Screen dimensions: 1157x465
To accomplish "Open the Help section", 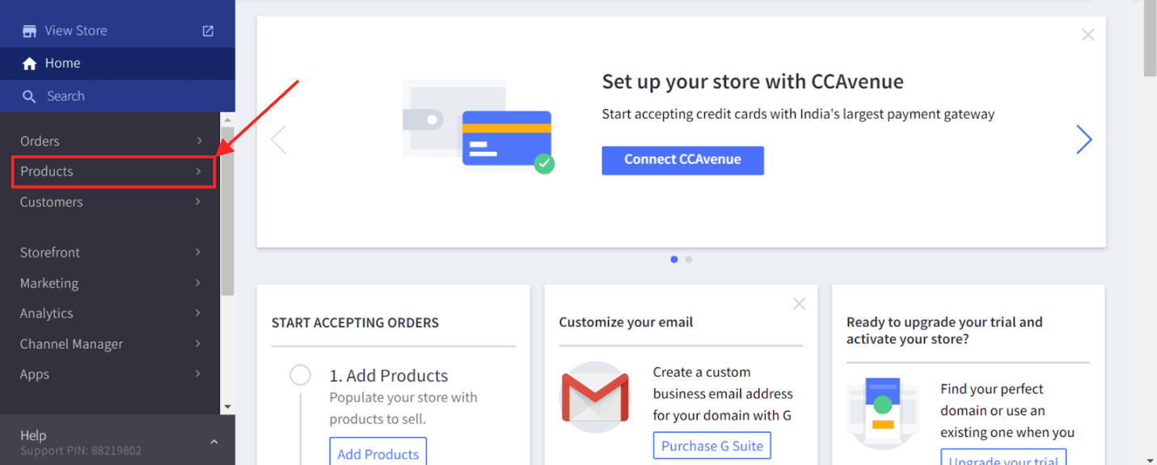I will tap(117, 440).
